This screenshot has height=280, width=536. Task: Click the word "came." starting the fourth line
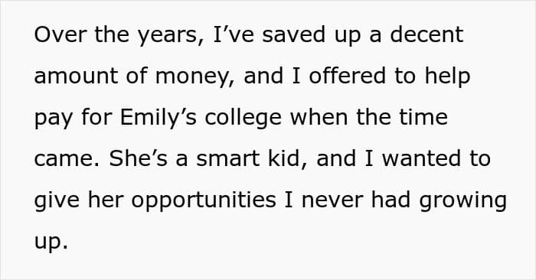point(67,159)
